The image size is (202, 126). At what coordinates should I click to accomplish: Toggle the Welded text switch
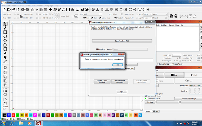116,18
